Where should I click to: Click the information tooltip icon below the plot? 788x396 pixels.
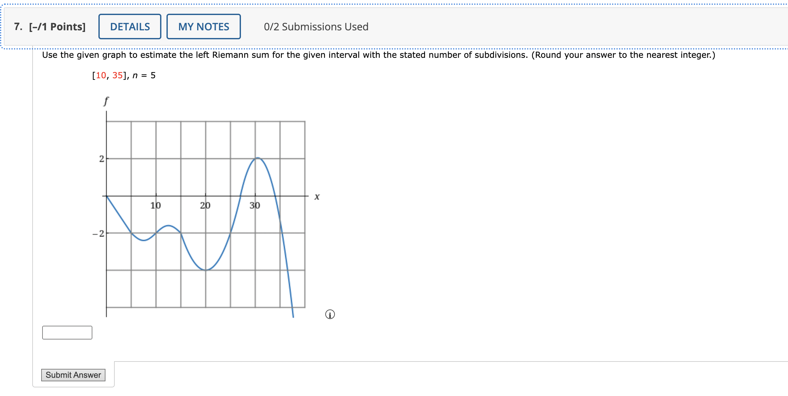330,315
